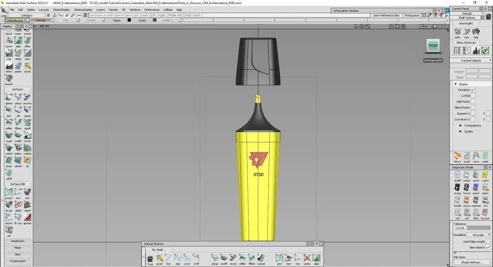
Task: Open the Render menu
Action: [113, 9]
